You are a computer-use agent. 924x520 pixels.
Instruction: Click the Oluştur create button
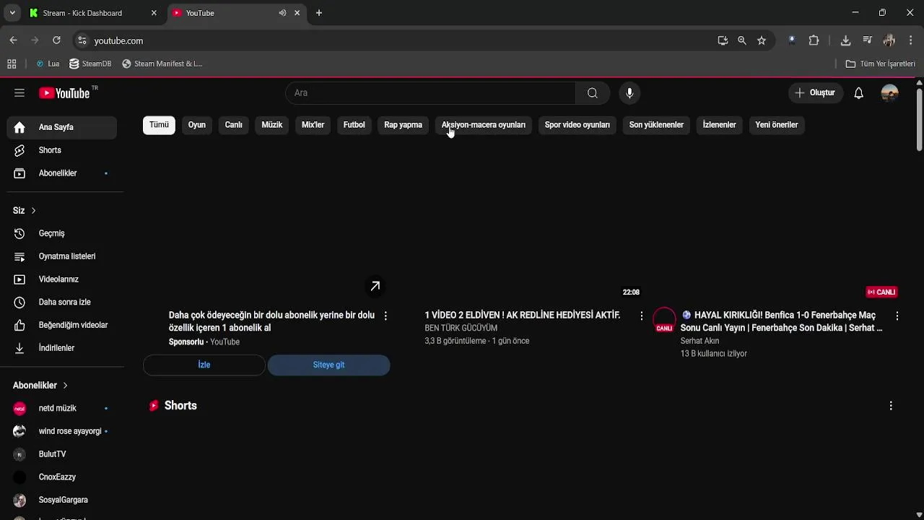click(815, 92)
